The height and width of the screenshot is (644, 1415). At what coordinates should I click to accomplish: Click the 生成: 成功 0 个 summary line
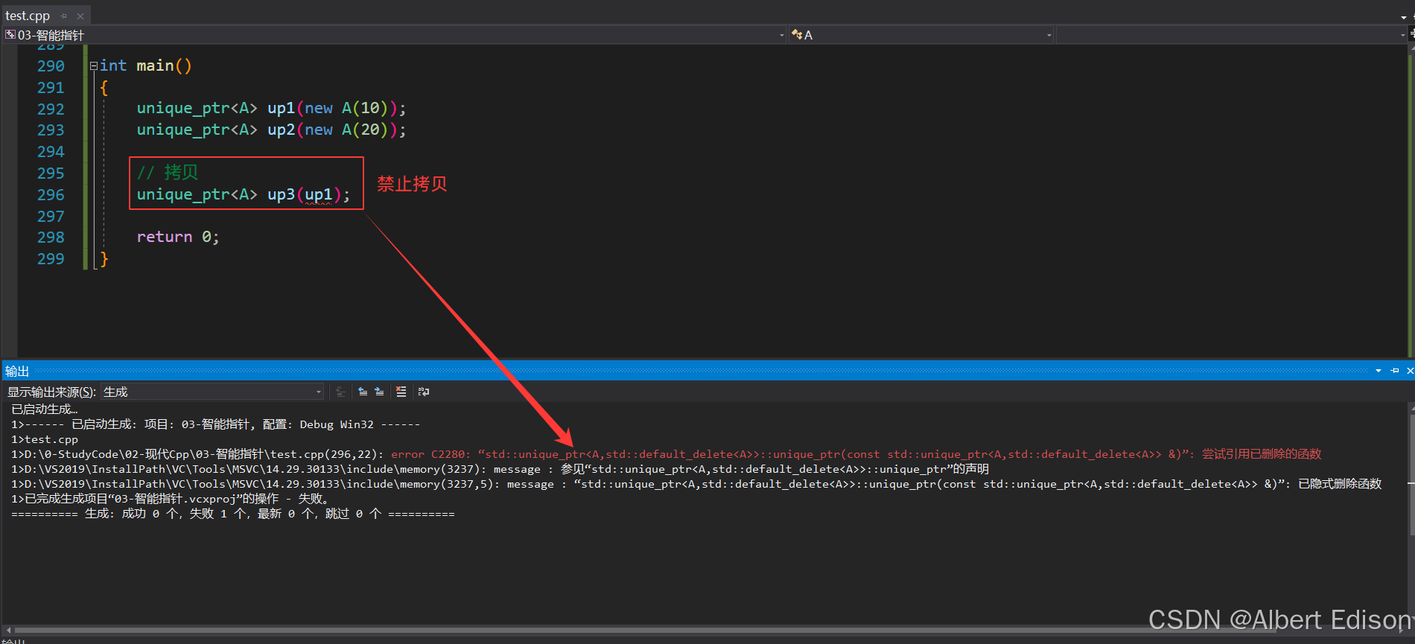pos(232,514)
